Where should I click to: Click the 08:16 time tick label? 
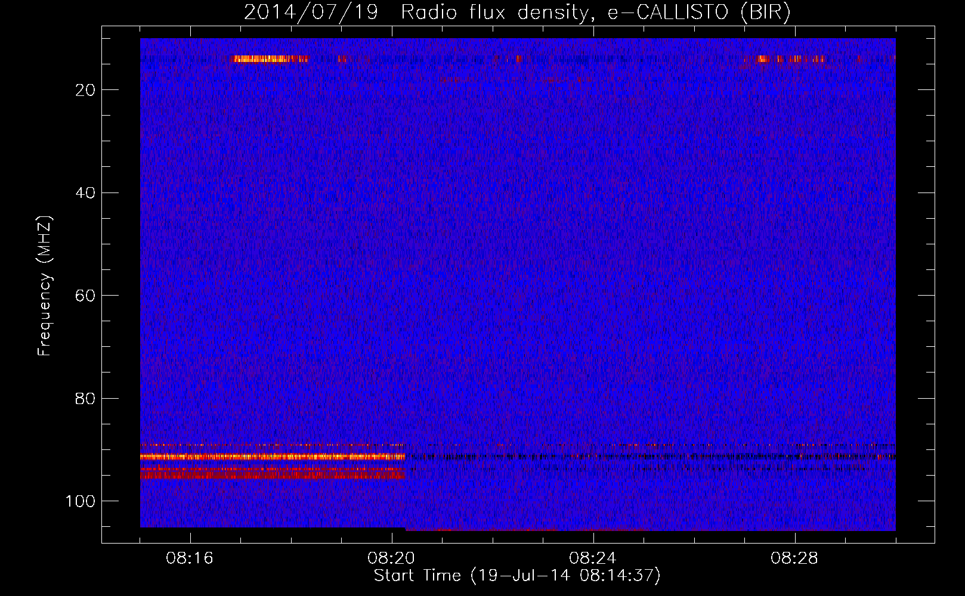click(190, 558)
